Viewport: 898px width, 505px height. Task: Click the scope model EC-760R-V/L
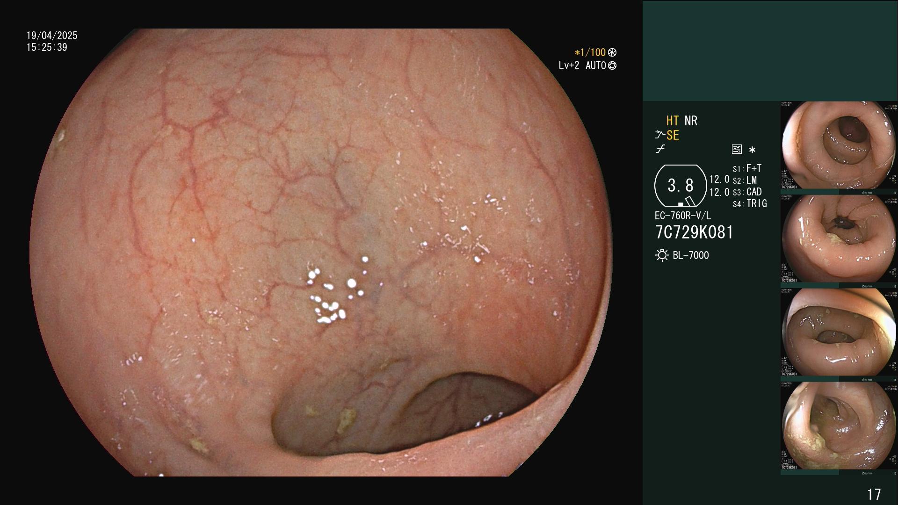point(683,216)
